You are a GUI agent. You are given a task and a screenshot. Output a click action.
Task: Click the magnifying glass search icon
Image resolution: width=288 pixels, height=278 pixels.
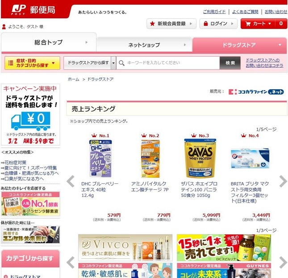(121, 63)
